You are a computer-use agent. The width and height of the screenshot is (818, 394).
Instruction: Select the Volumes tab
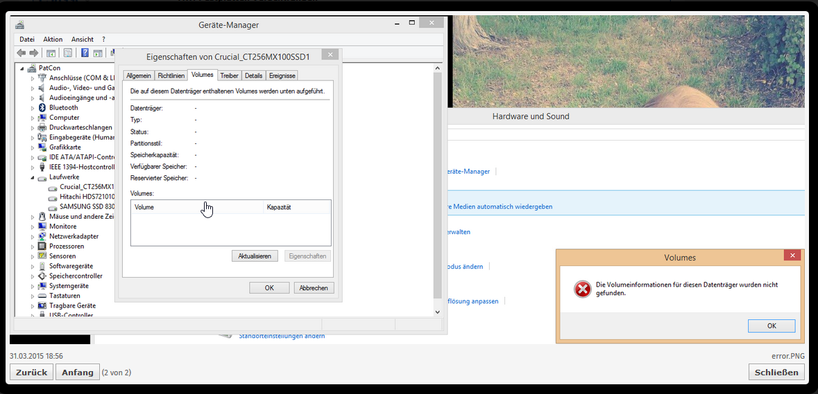pyautogui.click(x=203, y=75)
